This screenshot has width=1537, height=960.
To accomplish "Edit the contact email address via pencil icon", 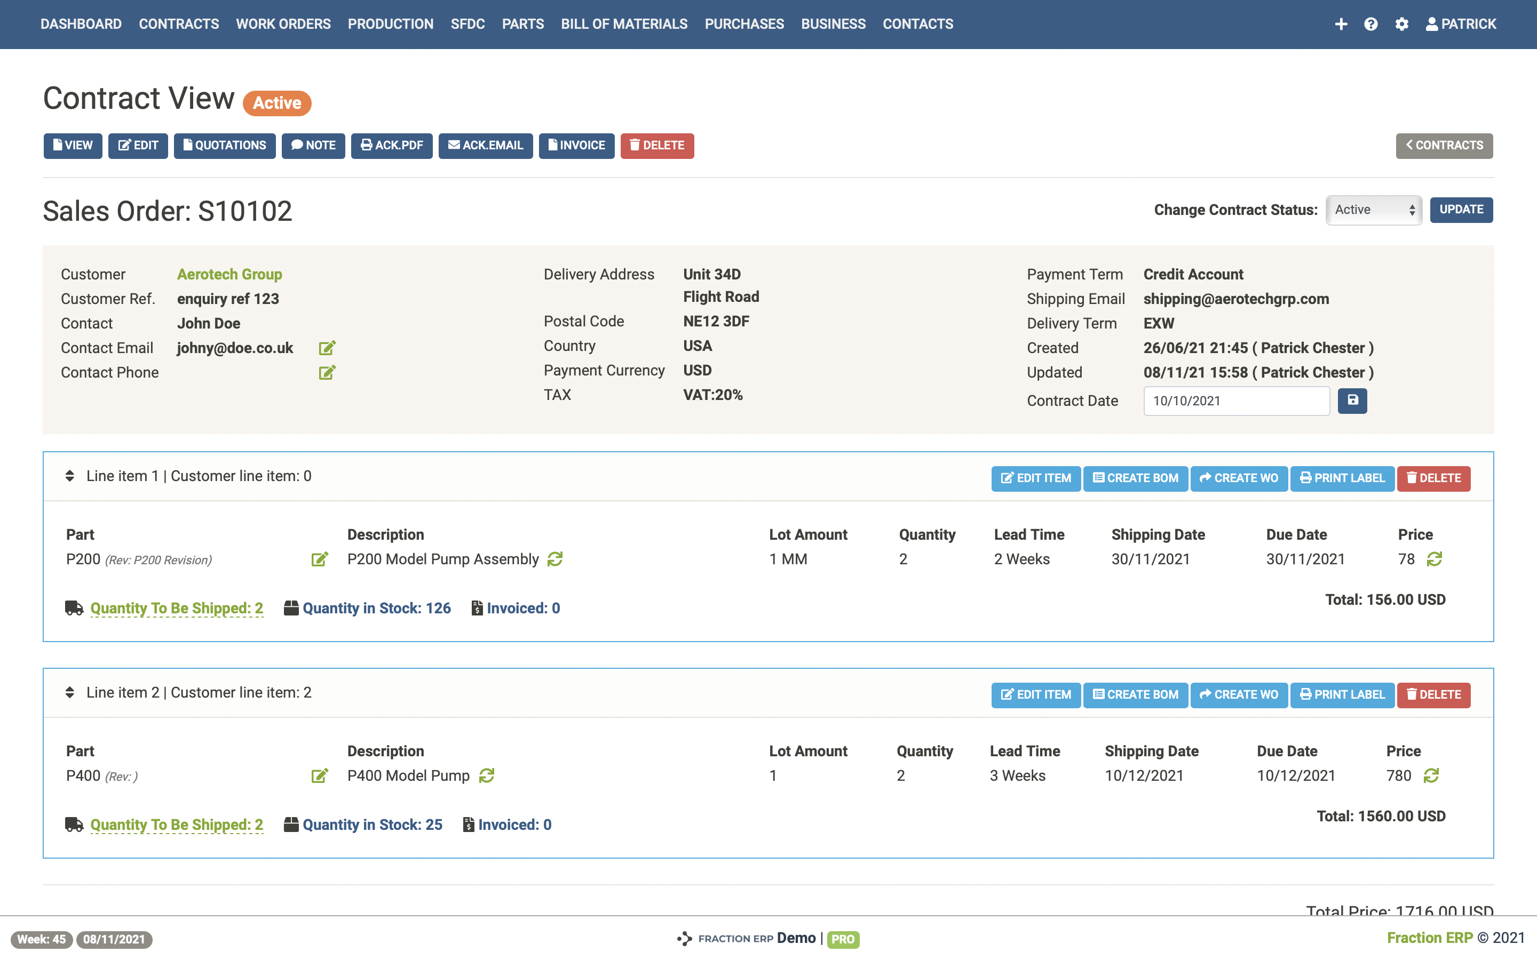I will point(327,347).
